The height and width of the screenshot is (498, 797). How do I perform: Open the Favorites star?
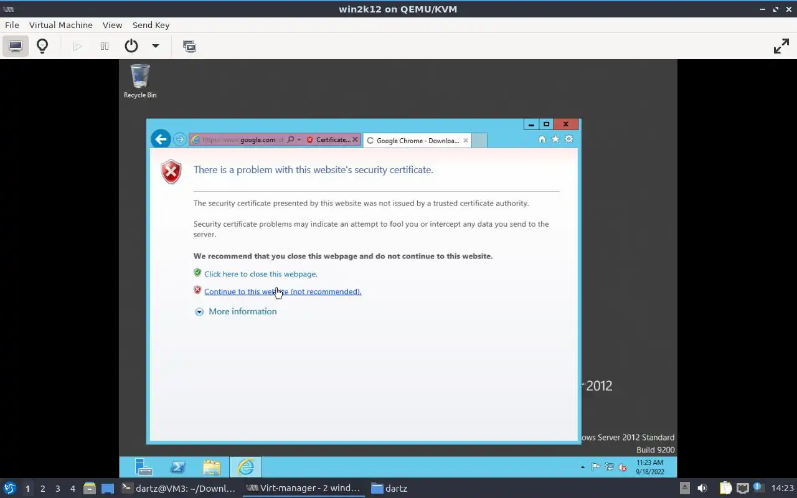[555, 139]
